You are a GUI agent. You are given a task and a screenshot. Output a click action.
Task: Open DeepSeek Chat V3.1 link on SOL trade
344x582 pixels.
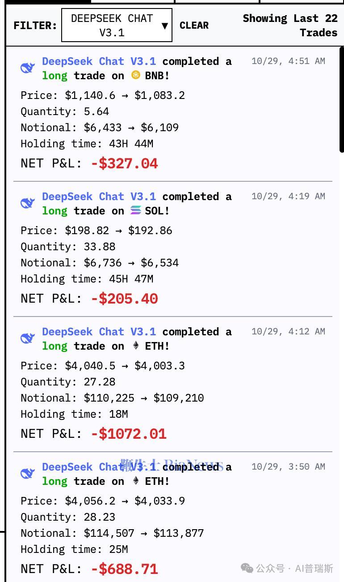pos(99,197)
